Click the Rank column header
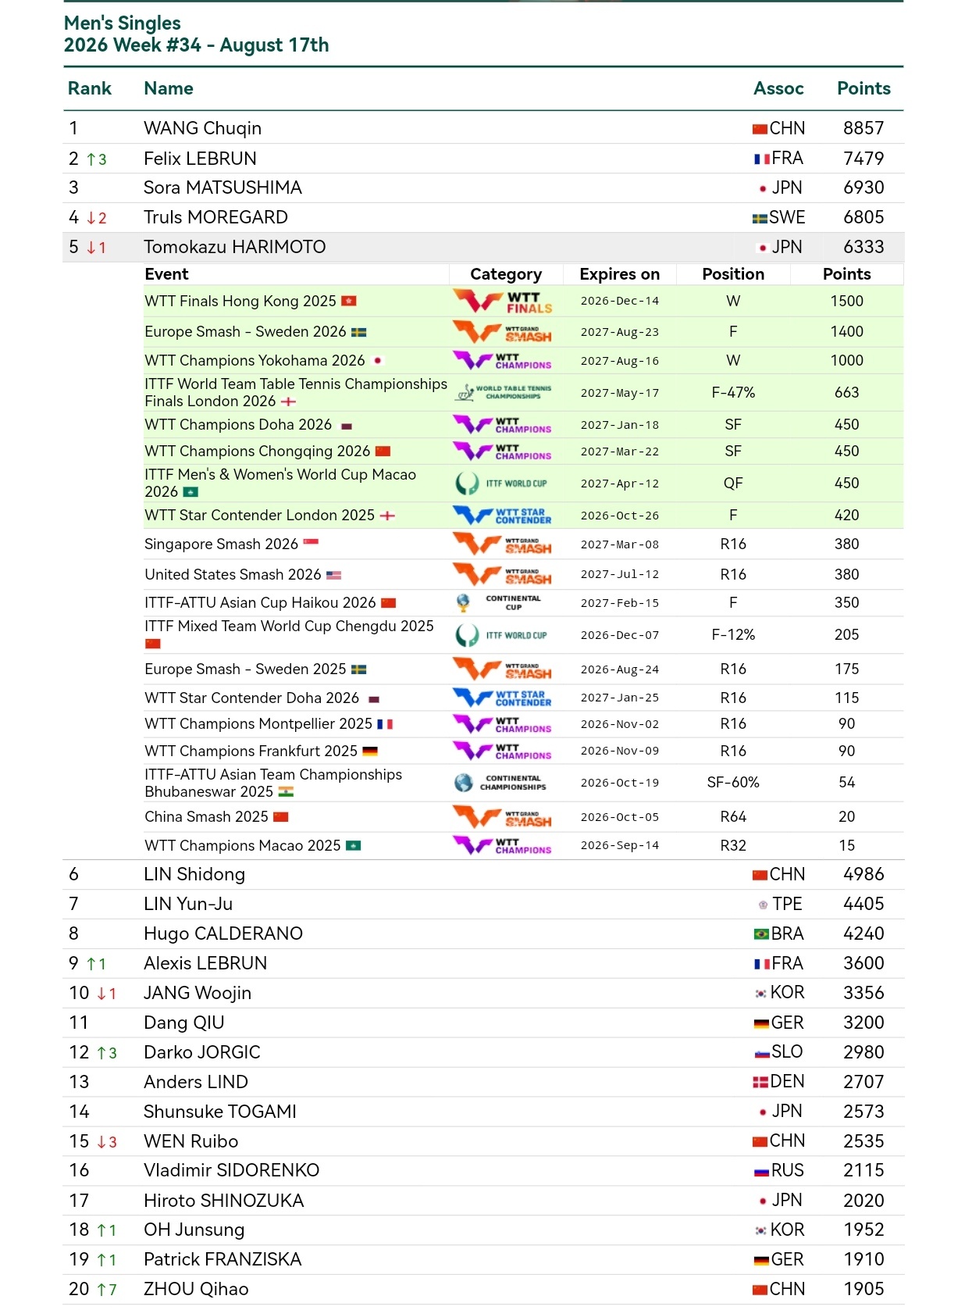The width and height of the screenshot is (965, 1310). tap(90, 89)
